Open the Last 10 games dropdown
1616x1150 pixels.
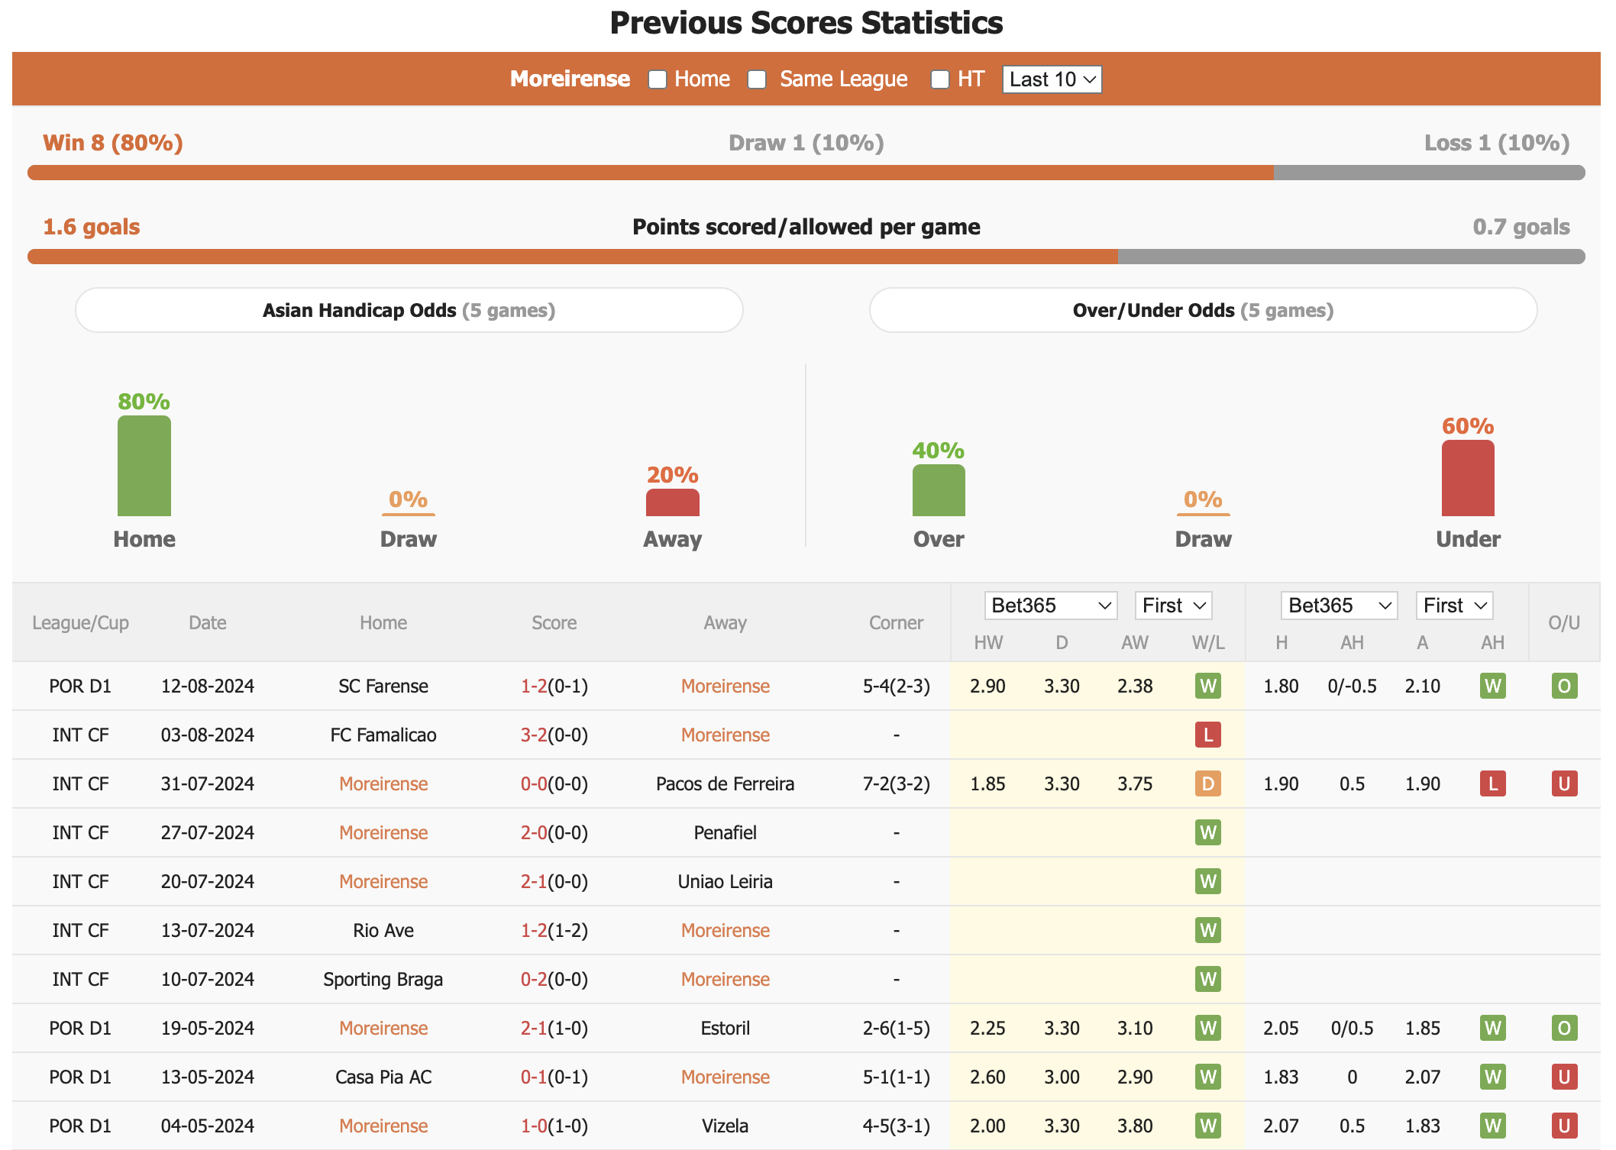(x=1052, y=79)
